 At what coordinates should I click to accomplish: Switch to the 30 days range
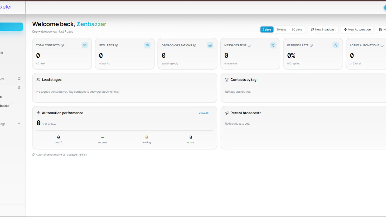(281, 29)
